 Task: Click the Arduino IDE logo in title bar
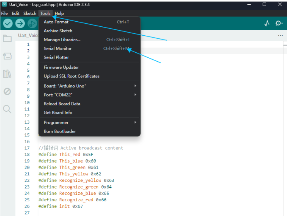(x=4, y=4)
